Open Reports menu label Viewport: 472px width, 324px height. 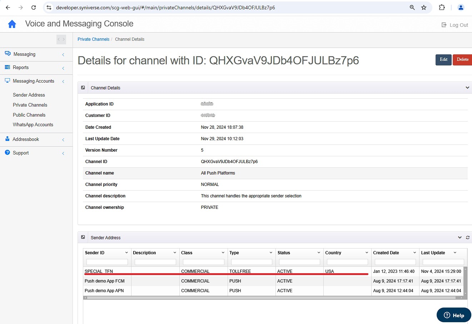[21, 67]
